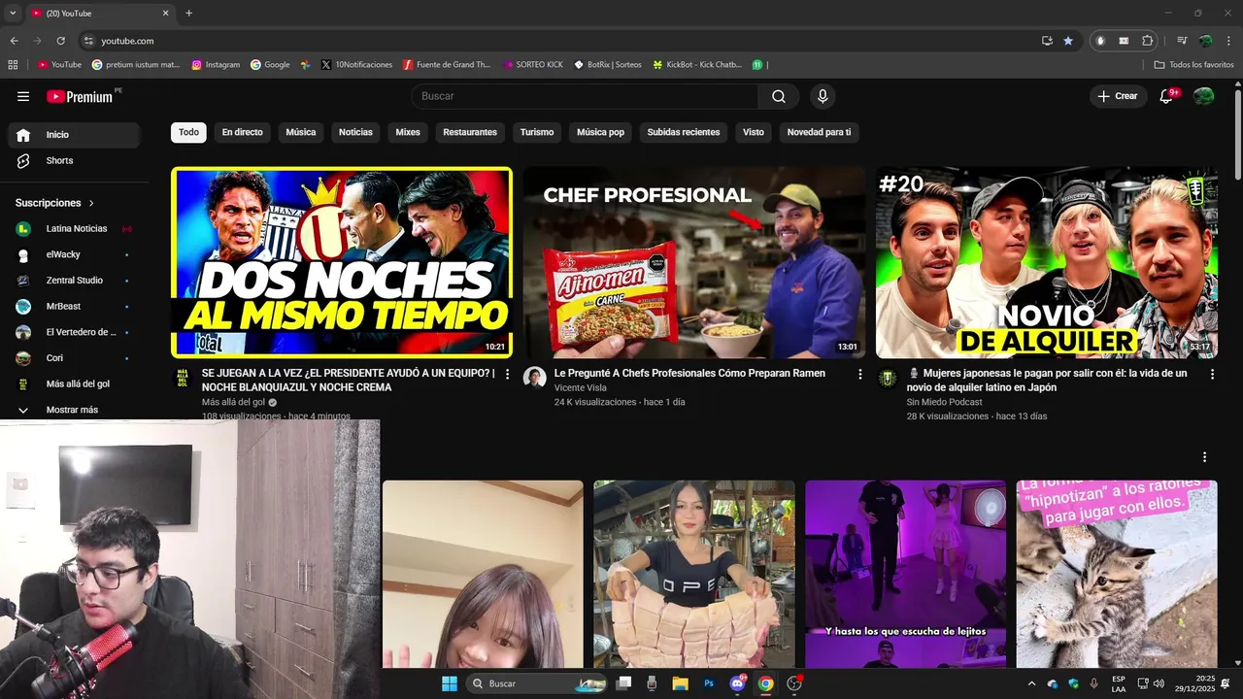Select the Novedad para ti chip
This screenshot has height=699, width=1243.
819,132
